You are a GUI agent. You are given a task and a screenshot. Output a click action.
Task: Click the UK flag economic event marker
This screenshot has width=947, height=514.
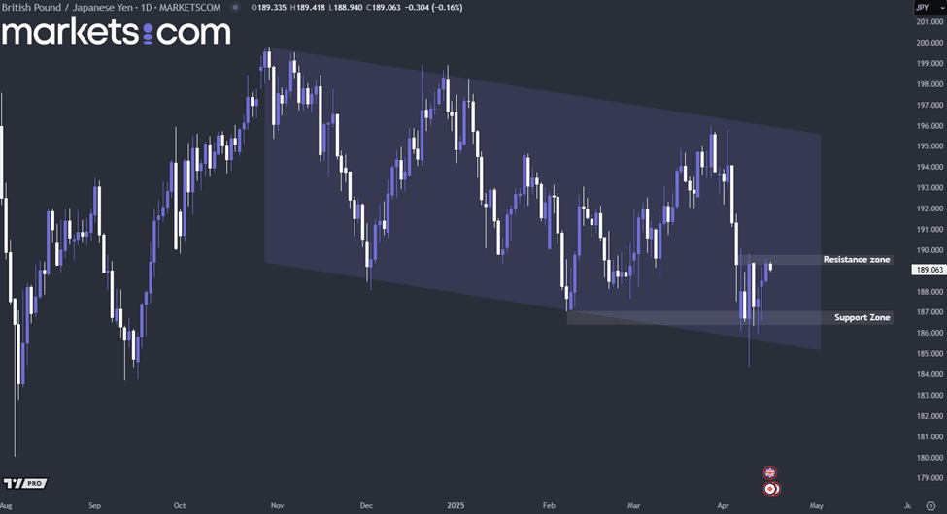(770, 473)
